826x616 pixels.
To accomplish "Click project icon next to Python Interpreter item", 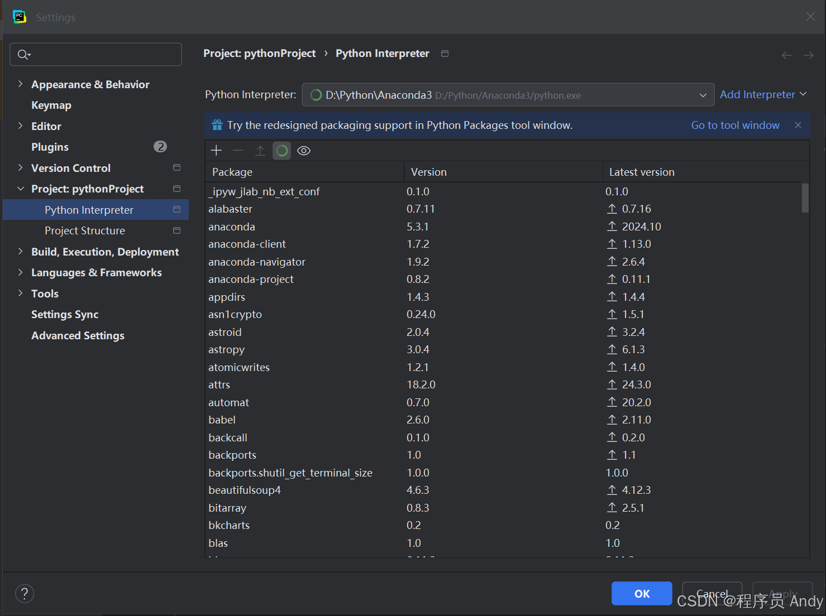I will click(x=177, y=209).
